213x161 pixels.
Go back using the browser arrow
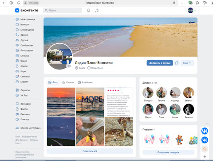click(4, 3)
